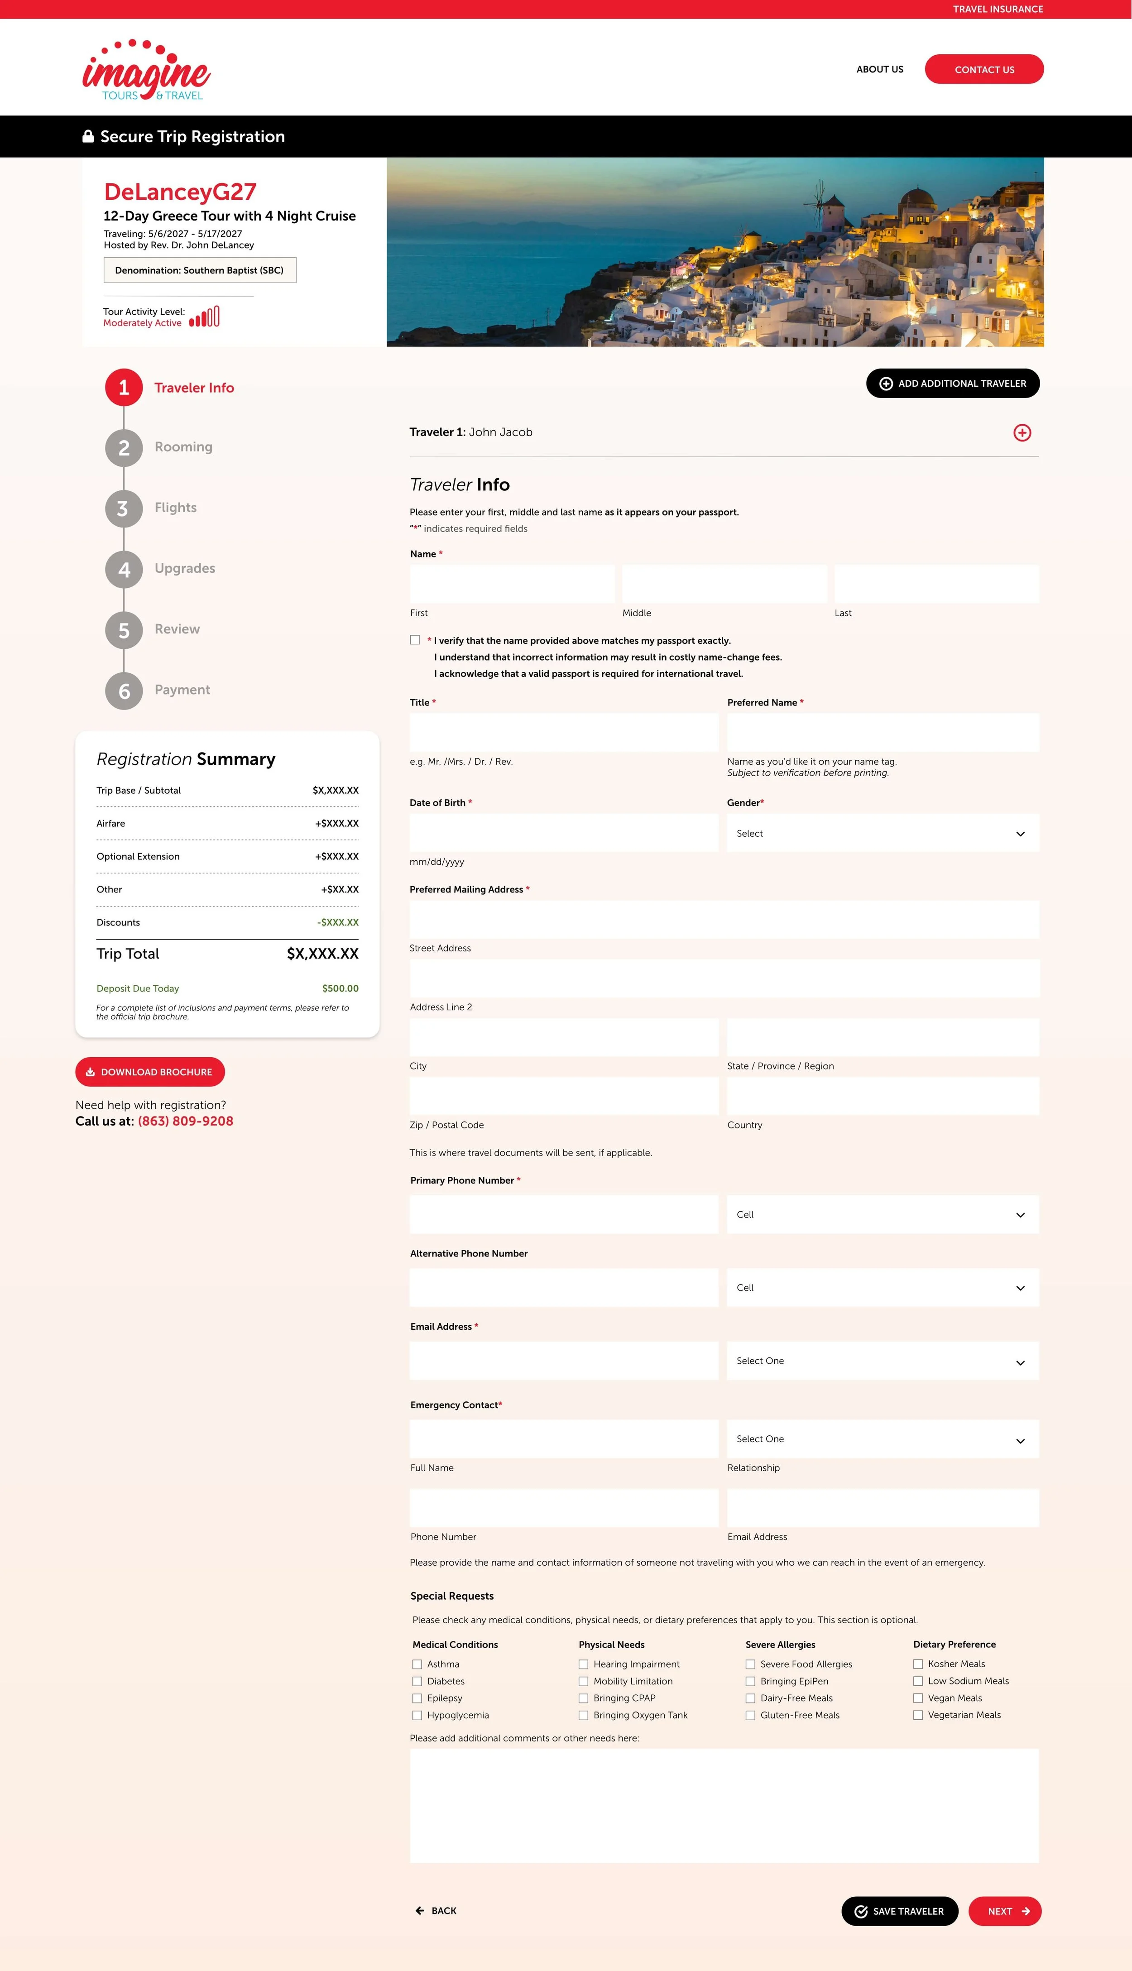
Task: Click the Email Address input field
Action: pyautogui.click(x=564, y=1361)
